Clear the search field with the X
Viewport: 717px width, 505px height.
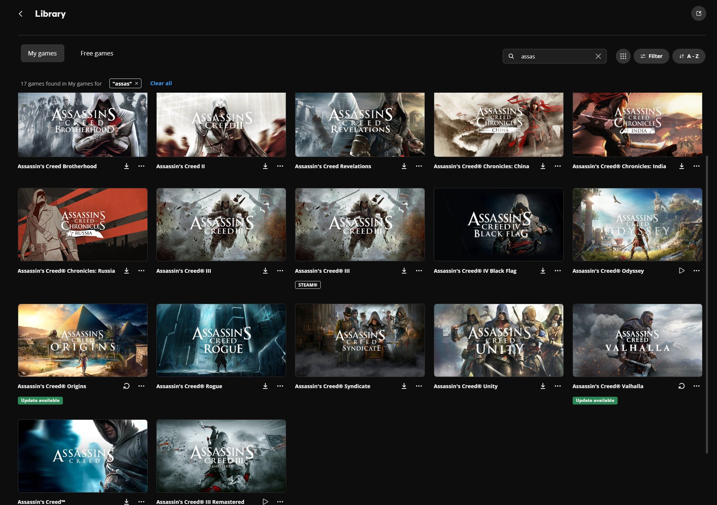click(x=598, y=56)
